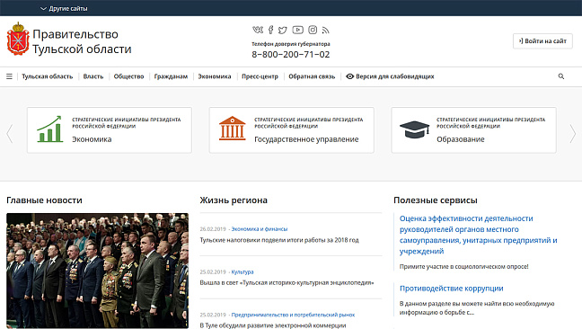Viewport: 582px width, 329px height.
Task: Click the search magnifier icon
Action: pos(561,76)
